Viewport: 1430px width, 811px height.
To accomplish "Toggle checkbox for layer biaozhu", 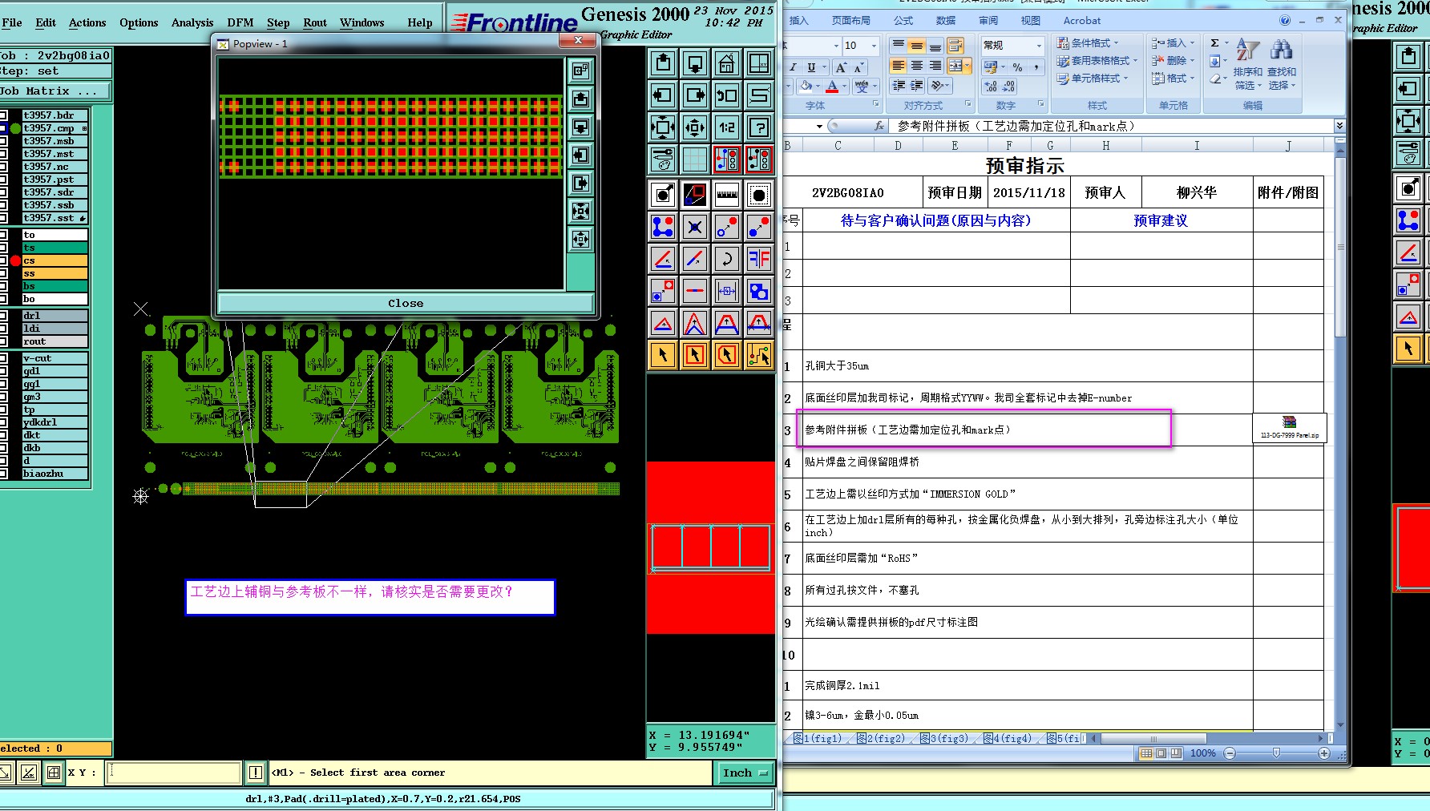I will [3, 474].
